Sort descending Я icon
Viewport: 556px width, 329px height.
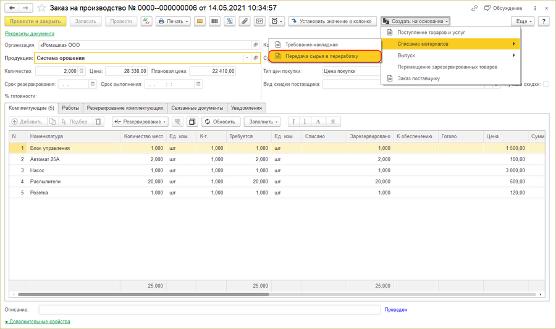pos(333,122)
